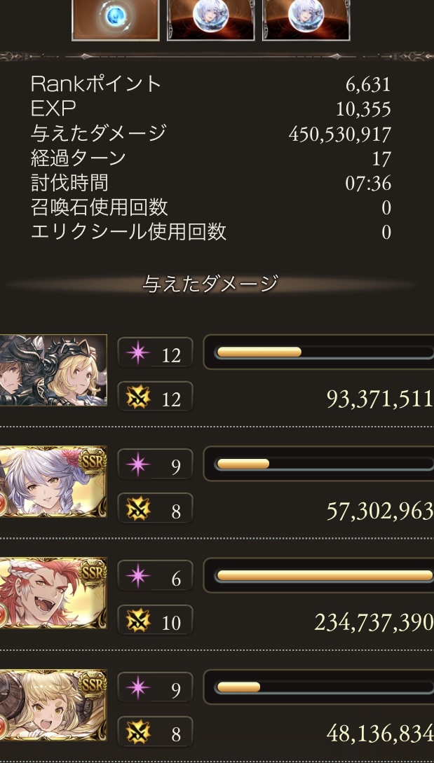Open the main character duo portrait
This screenshot has height=763, width=434.
[53, 371]
